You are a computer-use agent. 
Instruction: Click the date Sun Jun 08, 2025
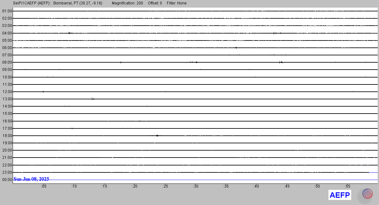pos(31,179)
